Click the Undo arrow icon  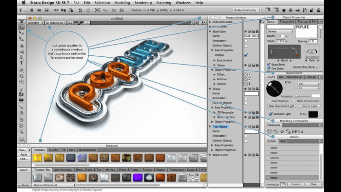tap(80, 10)
